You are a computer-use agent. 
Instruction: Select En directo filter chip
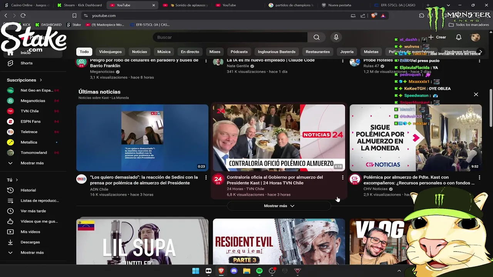[x=190, y=52]
